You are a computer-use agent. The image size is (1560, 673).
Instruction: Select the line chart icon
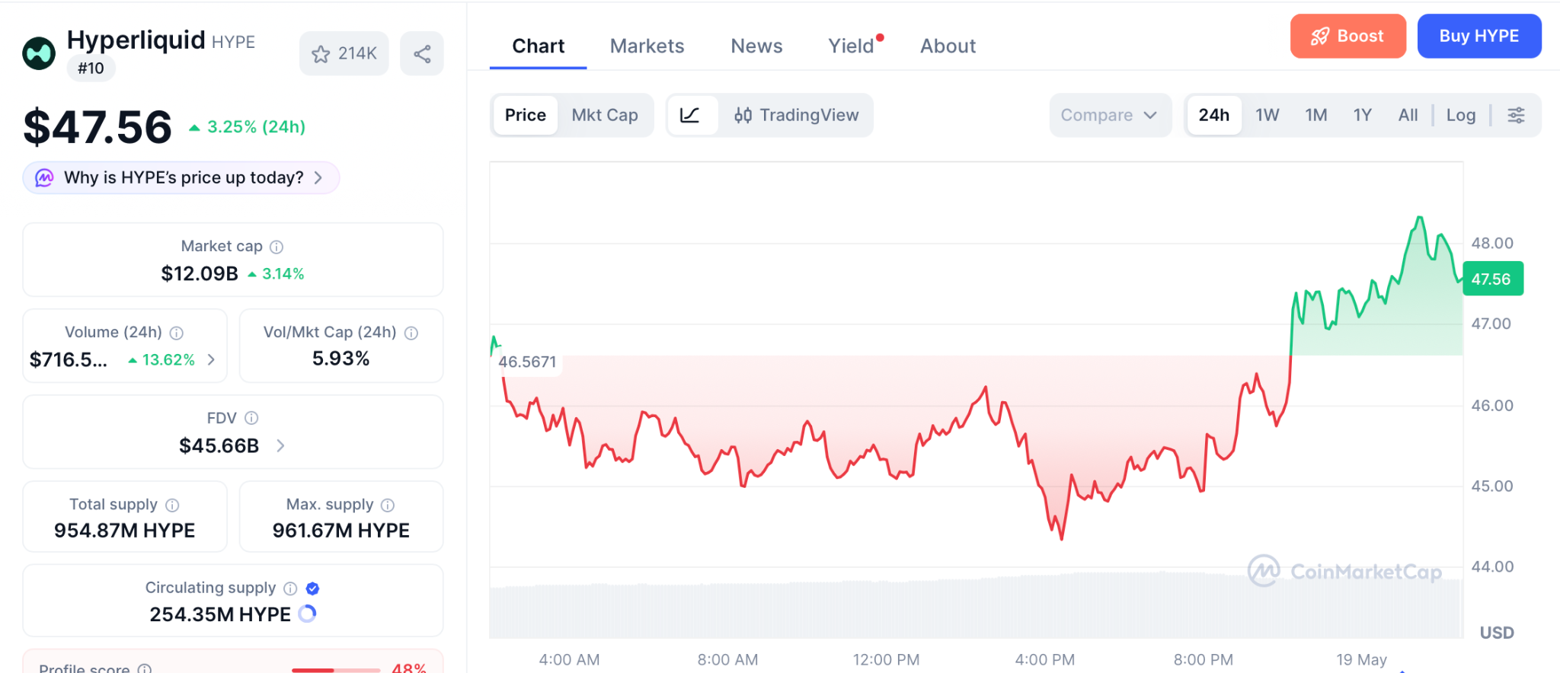click(690, 115)
